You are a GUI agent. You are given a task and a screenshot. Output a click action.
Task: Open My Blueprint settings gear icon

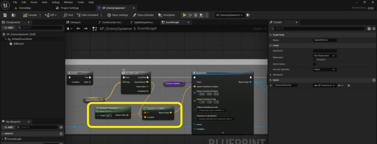coord(61,127)
